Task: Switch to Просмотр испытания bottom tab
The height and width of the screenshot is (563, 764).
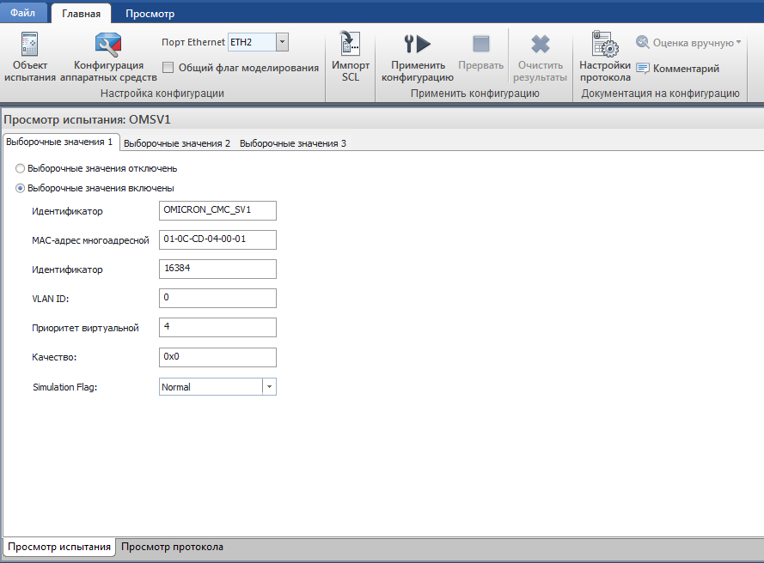Action: tap(59, 547)
